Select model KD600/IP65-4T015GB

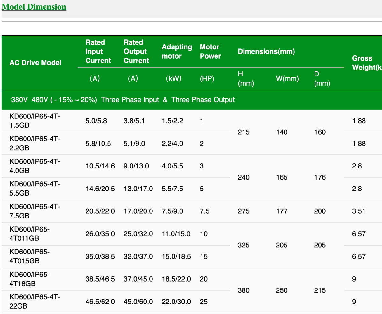tap(30, 256)
